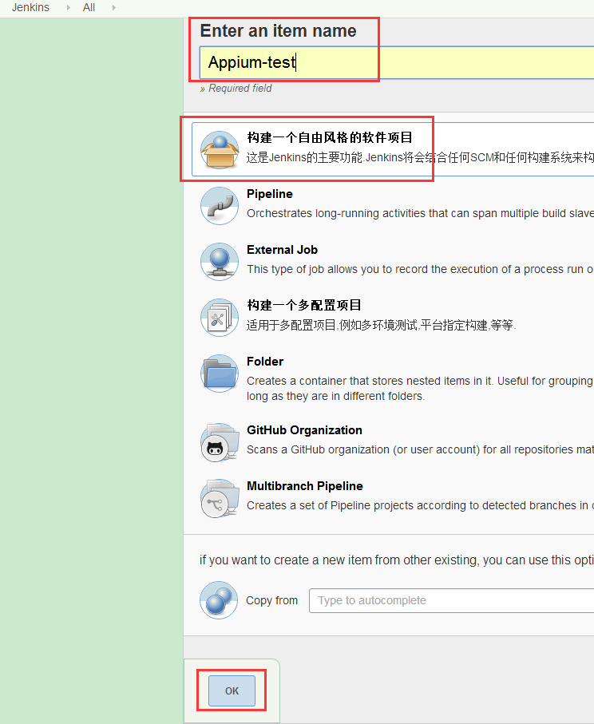Open the Jenkins breadcrumb link
Screen dimensions: 594x724
coord(30,7)
